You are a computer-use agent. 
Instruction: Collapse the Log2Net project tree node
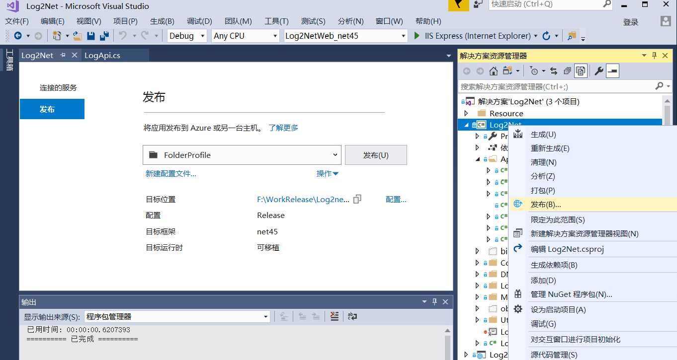(466, 125)
